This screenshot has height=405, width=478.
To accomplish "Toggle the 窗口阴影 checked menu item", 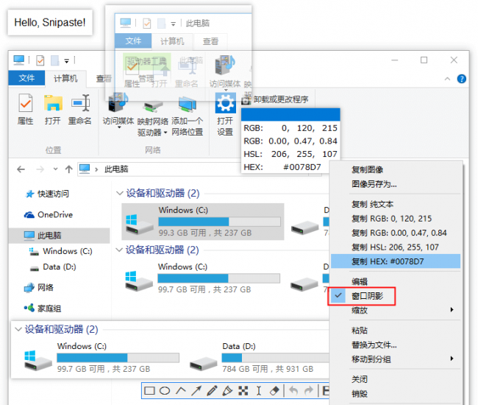I will [361, 296].
